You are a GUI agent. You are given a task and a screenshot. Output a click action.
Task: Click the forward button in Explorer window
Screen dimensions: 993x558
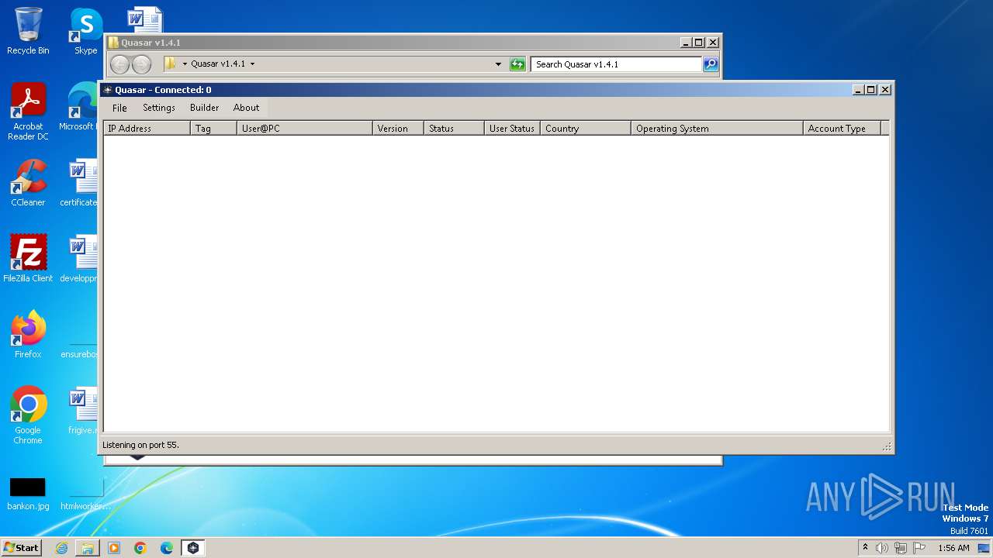click(141, 64)
